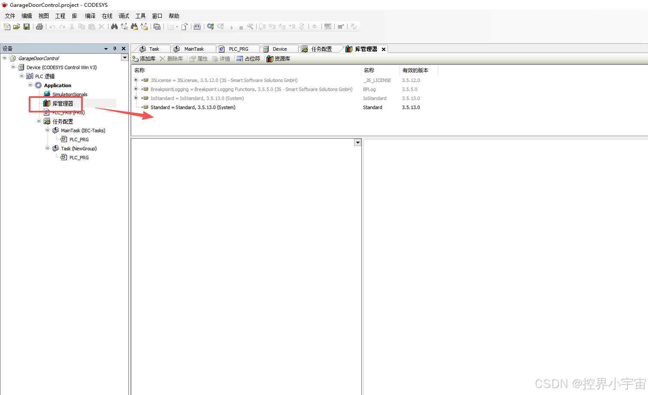Click the Stop square icon
Viewport: 648px width, 395px height.
click(x=241, y=27)
